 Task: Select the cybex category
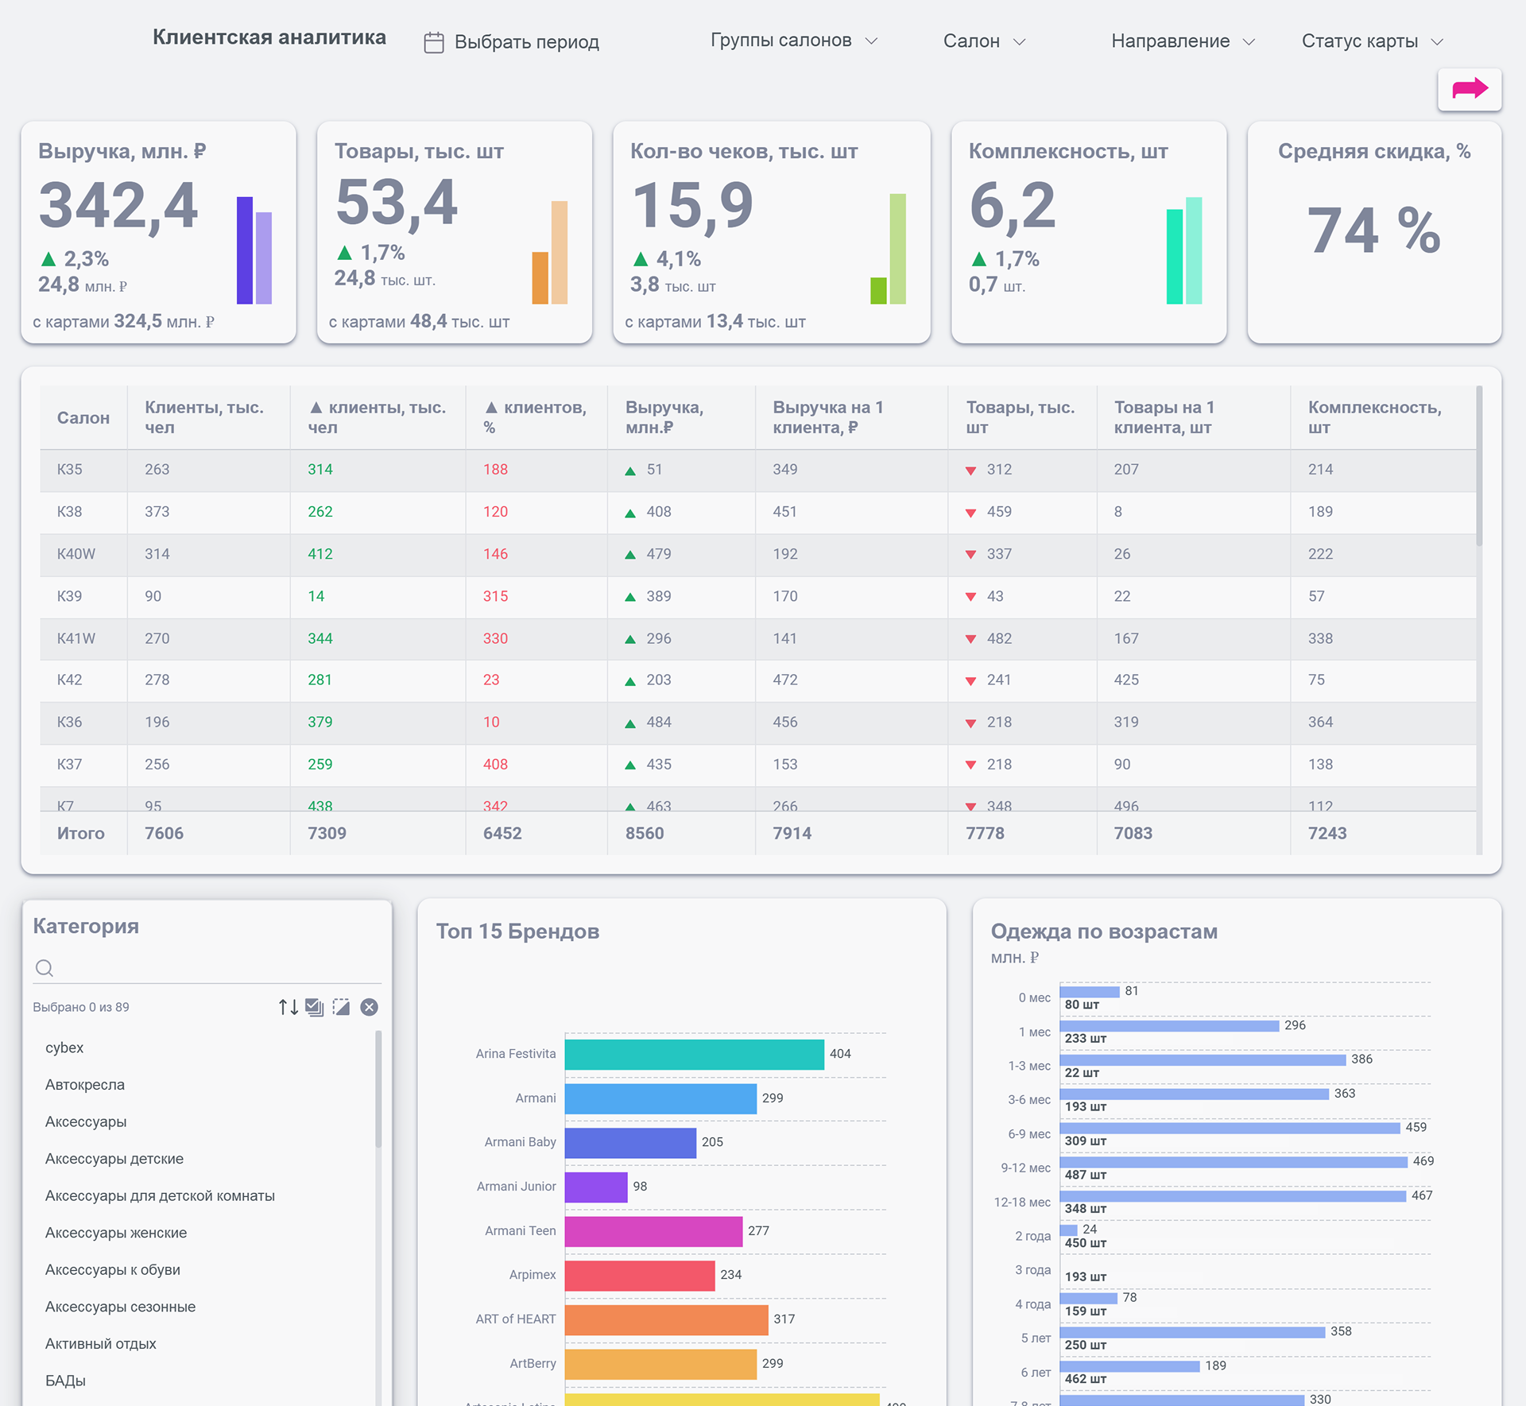coord(64,1048)
